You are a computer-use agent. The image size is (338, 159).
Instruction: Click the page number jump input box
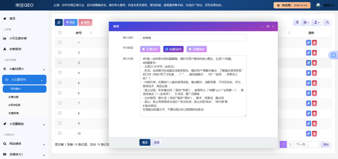tap(314, 145)
